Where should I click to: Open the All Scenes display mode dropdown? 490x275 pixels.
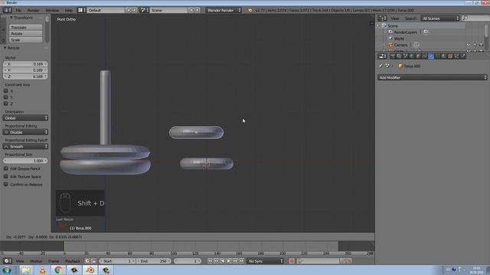pos(440,18)
